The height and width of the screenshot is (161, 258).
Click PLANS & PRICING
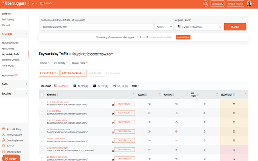click(235, 4)
